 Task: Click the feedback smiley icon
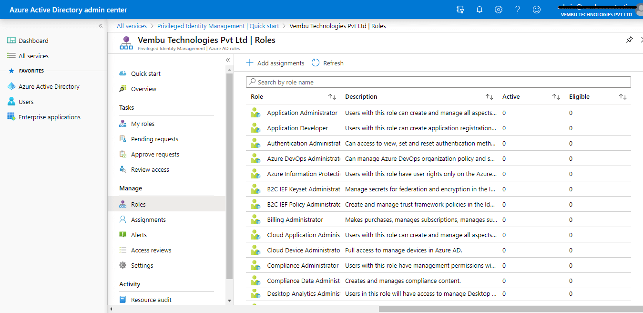[537, 10]
